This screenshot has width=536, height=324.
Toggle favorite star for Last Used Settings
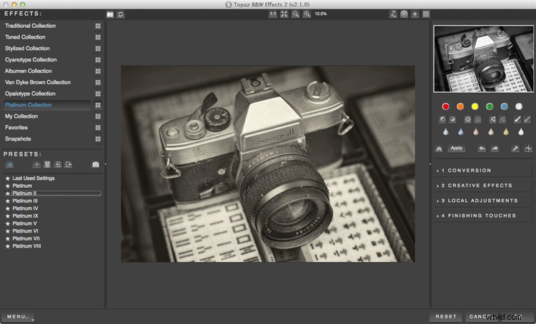[8, 178]
